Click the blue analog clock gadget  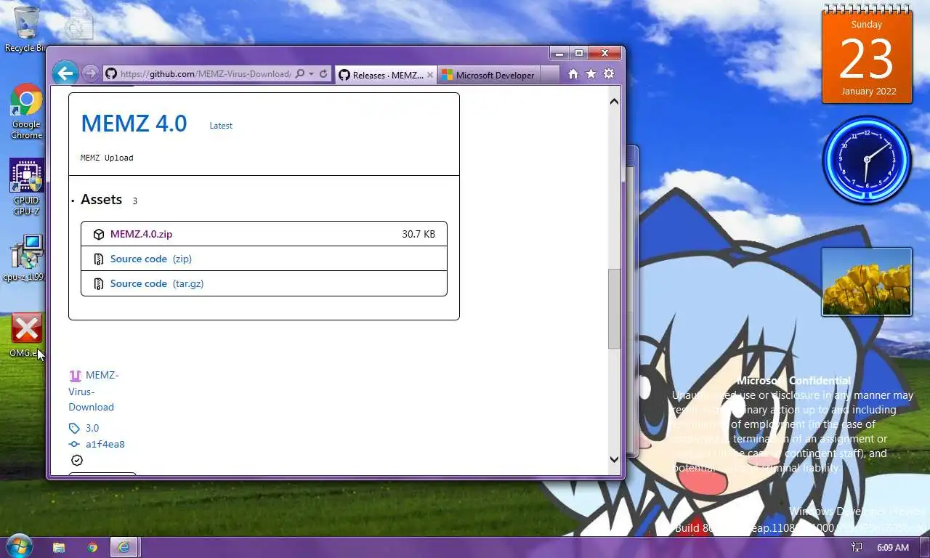[x=867, y=159]
